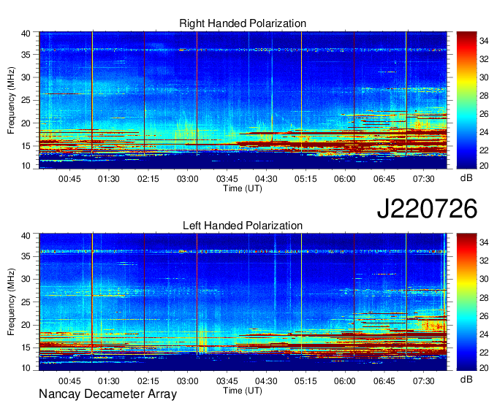Click the 15 MHz tick on Right Handed frequency axis
Image resolution: width=497 pixels, height=403 pixels.
[26, 146]
